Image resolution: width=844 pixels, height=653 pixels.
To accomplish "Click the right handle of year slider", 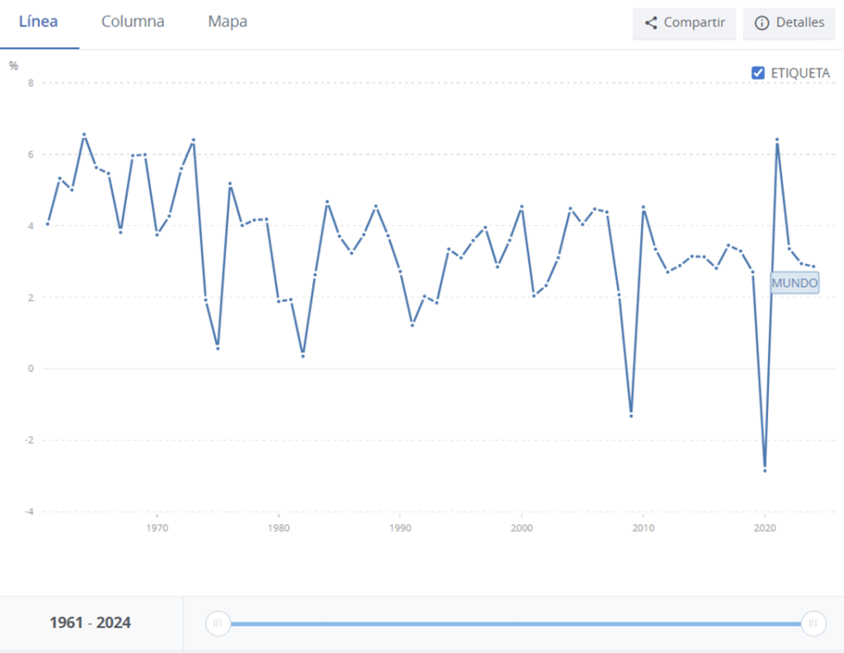I will (x=813, y=623).
